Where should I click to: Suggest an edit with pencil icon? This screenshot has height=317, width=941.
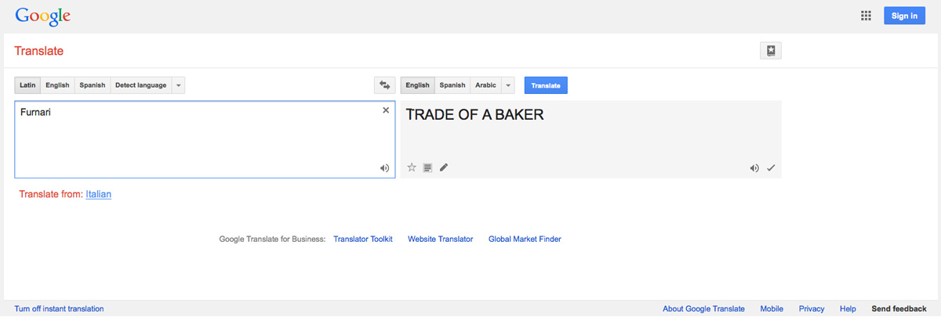444,168
